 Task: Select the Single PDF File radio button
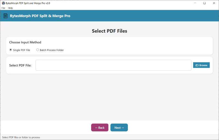click(11, 50)
